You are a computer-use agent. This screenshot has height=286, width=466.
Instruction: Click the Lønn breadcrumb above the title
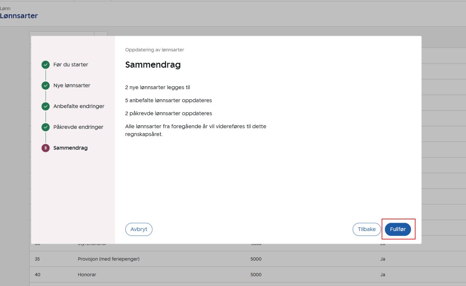(x=5, y=8)
